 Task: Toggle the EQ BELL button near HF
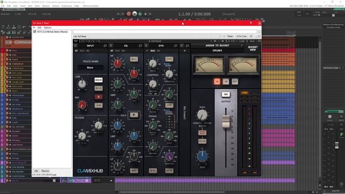point(134,59)
